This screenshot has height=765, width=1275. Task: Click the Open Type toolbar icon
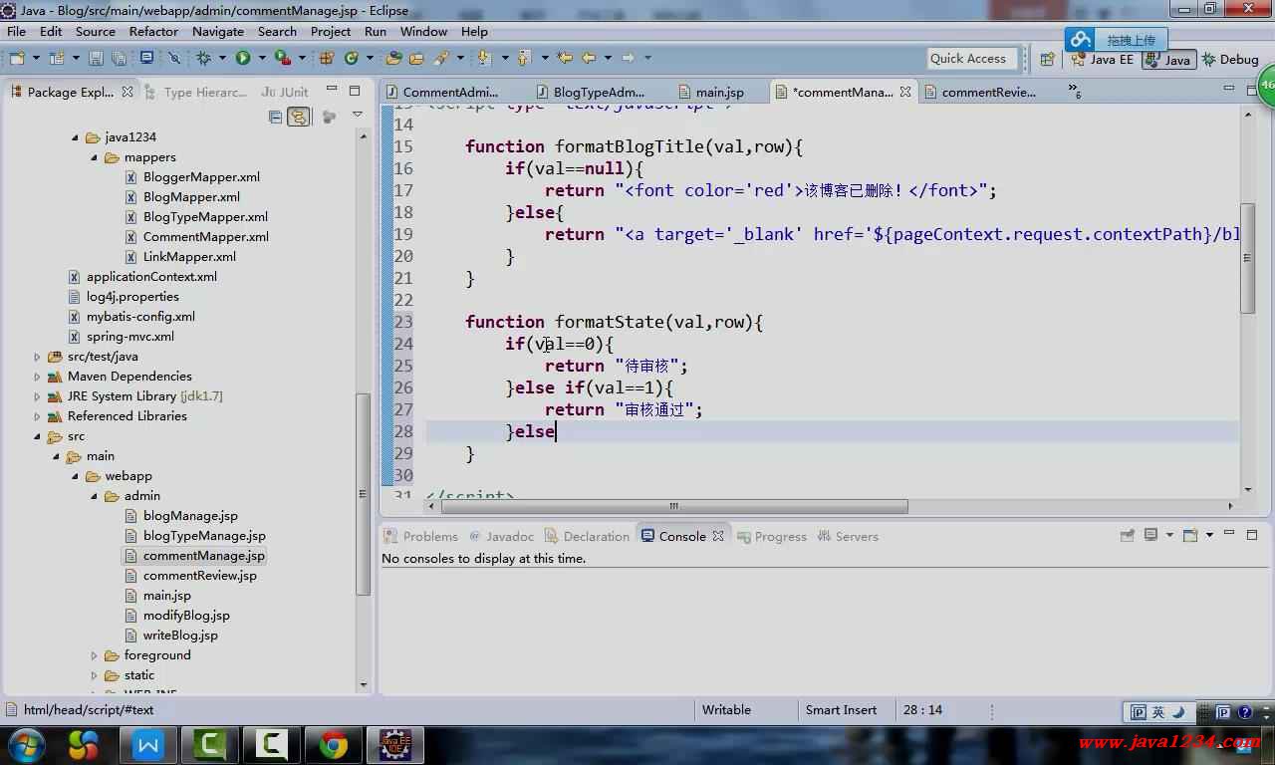point(393,58)
